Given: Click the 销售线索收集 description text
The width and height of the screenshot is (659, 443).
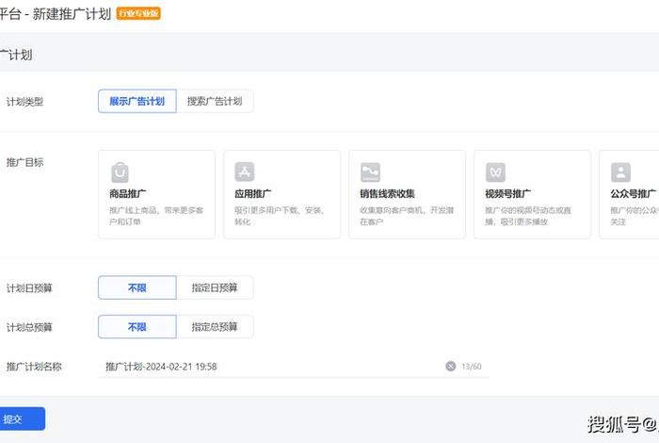Looking at the screenshot, I should (x=407, y=216).
